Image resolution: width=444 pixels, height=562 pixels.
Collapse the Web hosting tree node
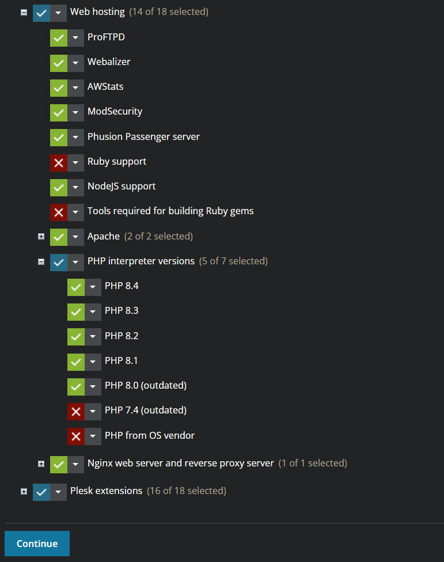24,12
